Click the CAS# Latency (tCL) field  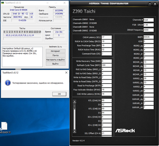[107, 37]
